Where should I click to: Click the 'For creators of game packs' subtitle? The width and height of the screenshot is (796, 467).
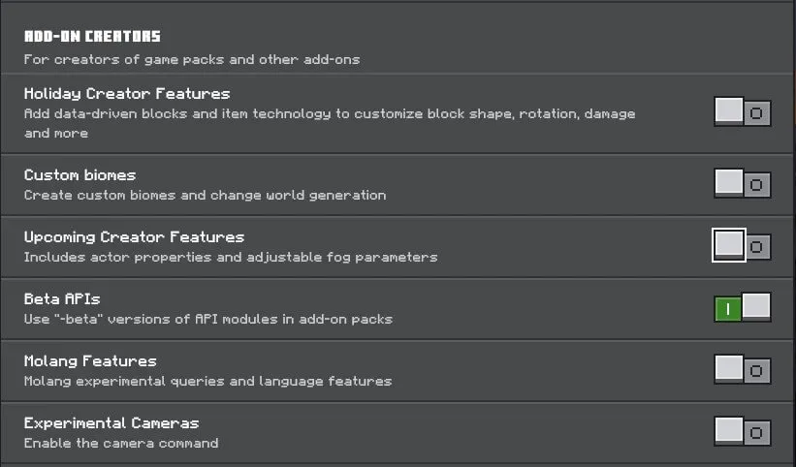192,59
